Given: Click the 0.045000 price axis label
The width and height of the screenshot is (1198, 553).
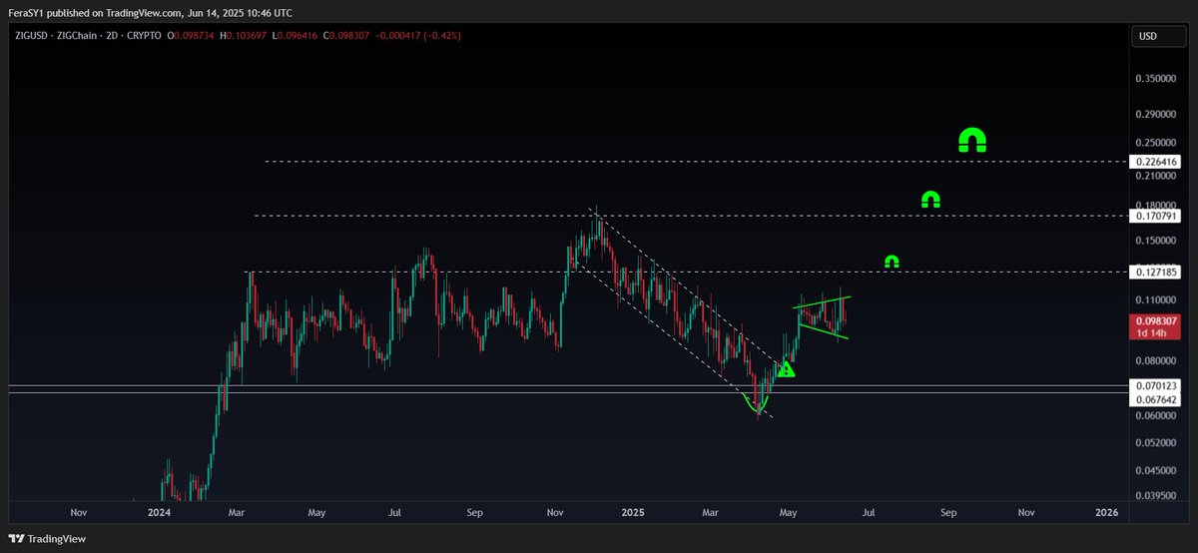Looking at the screenshot, I should tap(1155, 469).
